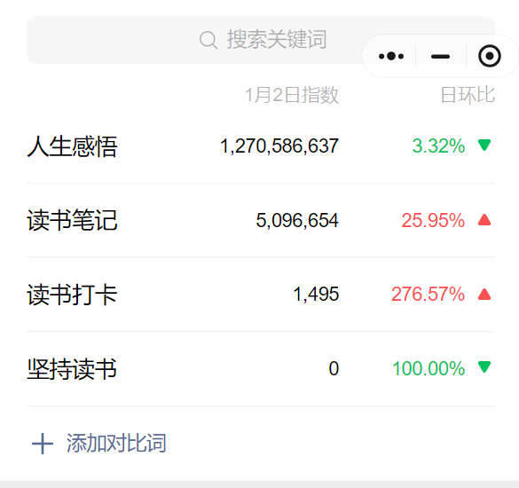Click the 日环比 column header

point(468,95)
